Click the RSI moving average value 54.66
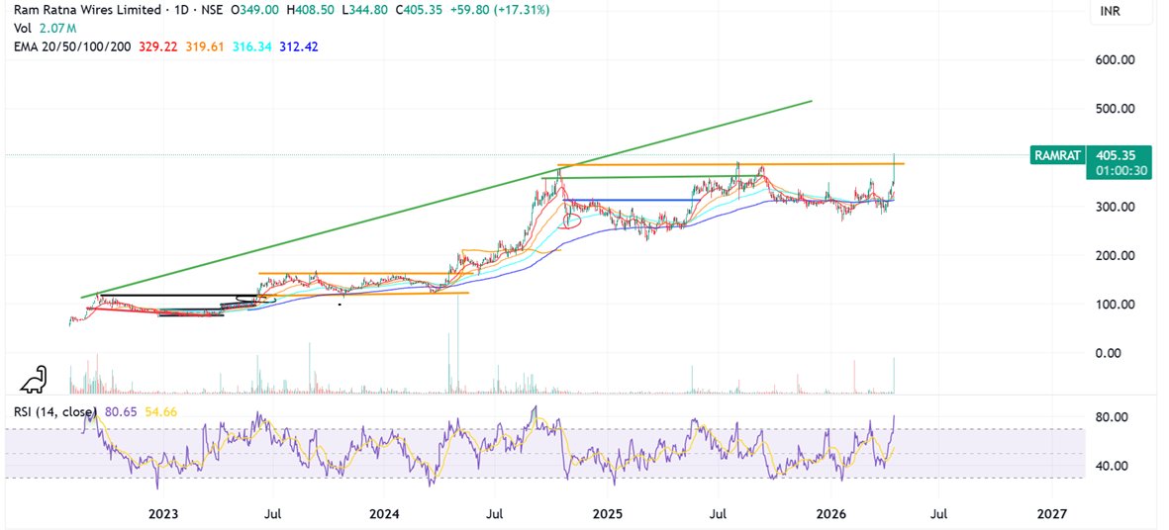Image resolution: width=1169 pixels, height=530 pixels. [x=159, y=411]
